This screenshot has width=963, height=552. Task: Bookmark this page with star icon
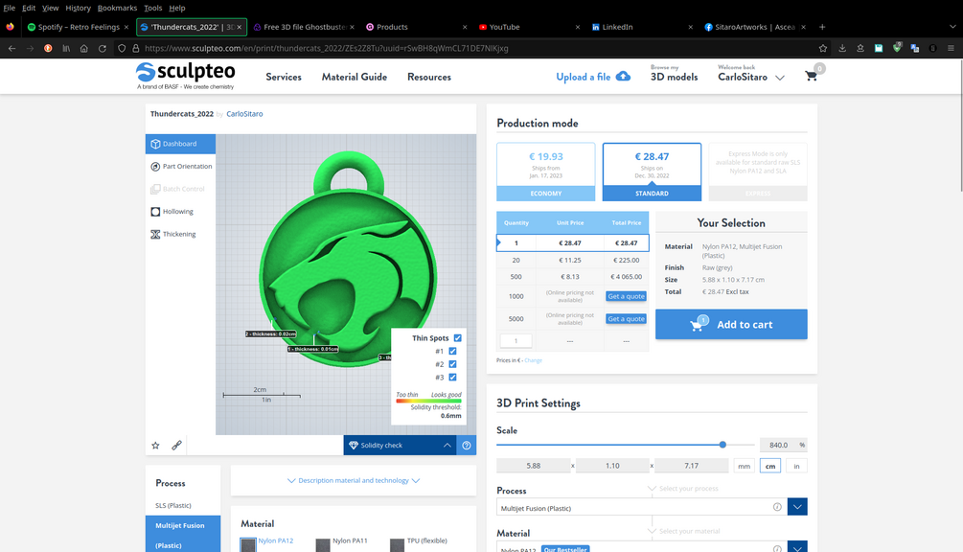coord(823,48)
